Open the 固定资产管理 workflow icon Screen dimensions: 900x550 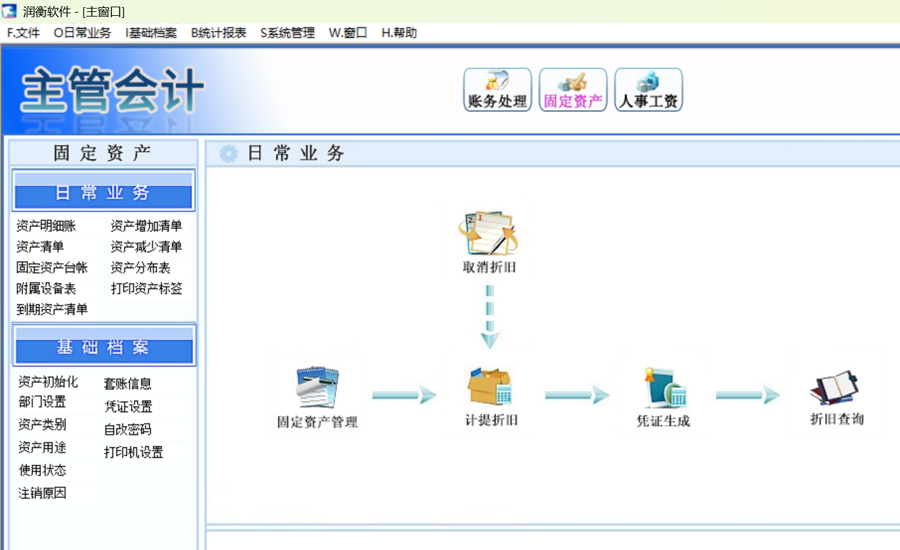(317, 387)
